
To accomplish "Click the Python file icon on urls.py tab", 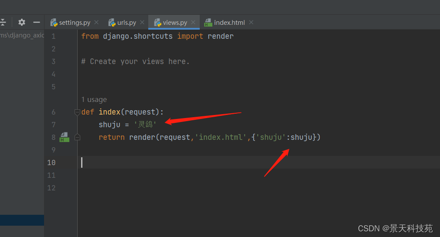I will [112, 23].
